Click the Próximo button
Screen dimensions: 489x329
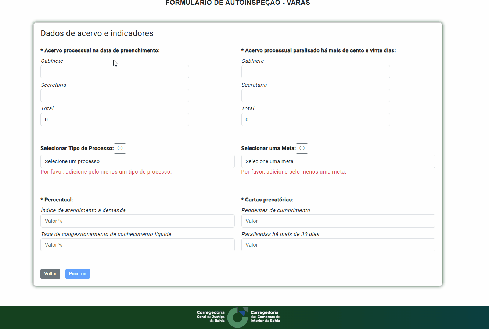pos(78,274)
